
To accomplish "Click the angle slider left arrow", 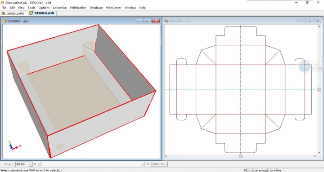I will tap(39, 164).
